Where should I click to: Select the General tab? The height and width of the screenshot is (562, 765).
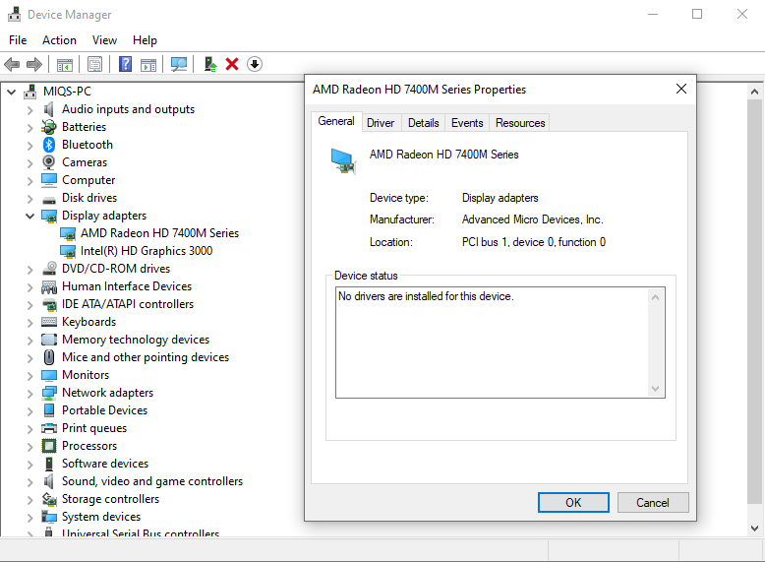[x=336, y=121]
